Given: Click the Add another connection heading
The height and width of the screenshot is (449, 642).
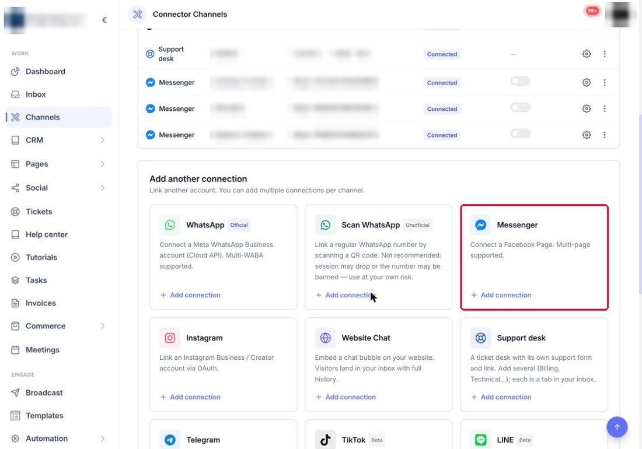Looking at the screenshot, I should click(198, 179).
